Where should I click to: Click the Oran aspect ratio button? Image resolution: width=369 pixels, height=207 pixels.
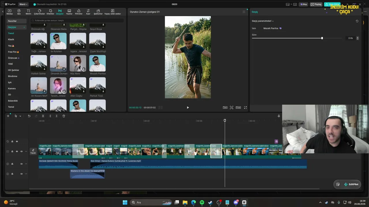(238, 108)
